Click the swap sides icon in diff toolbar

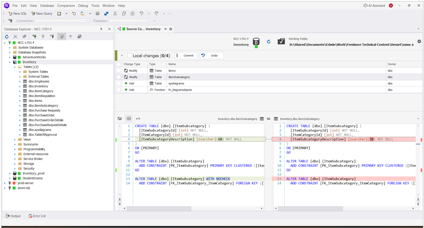[x=120, y=119]
